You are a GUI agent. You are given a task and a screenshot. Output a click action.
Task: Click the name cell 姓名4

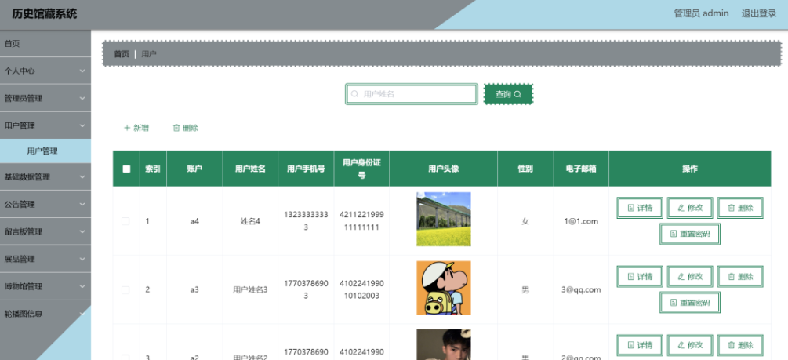250,221
